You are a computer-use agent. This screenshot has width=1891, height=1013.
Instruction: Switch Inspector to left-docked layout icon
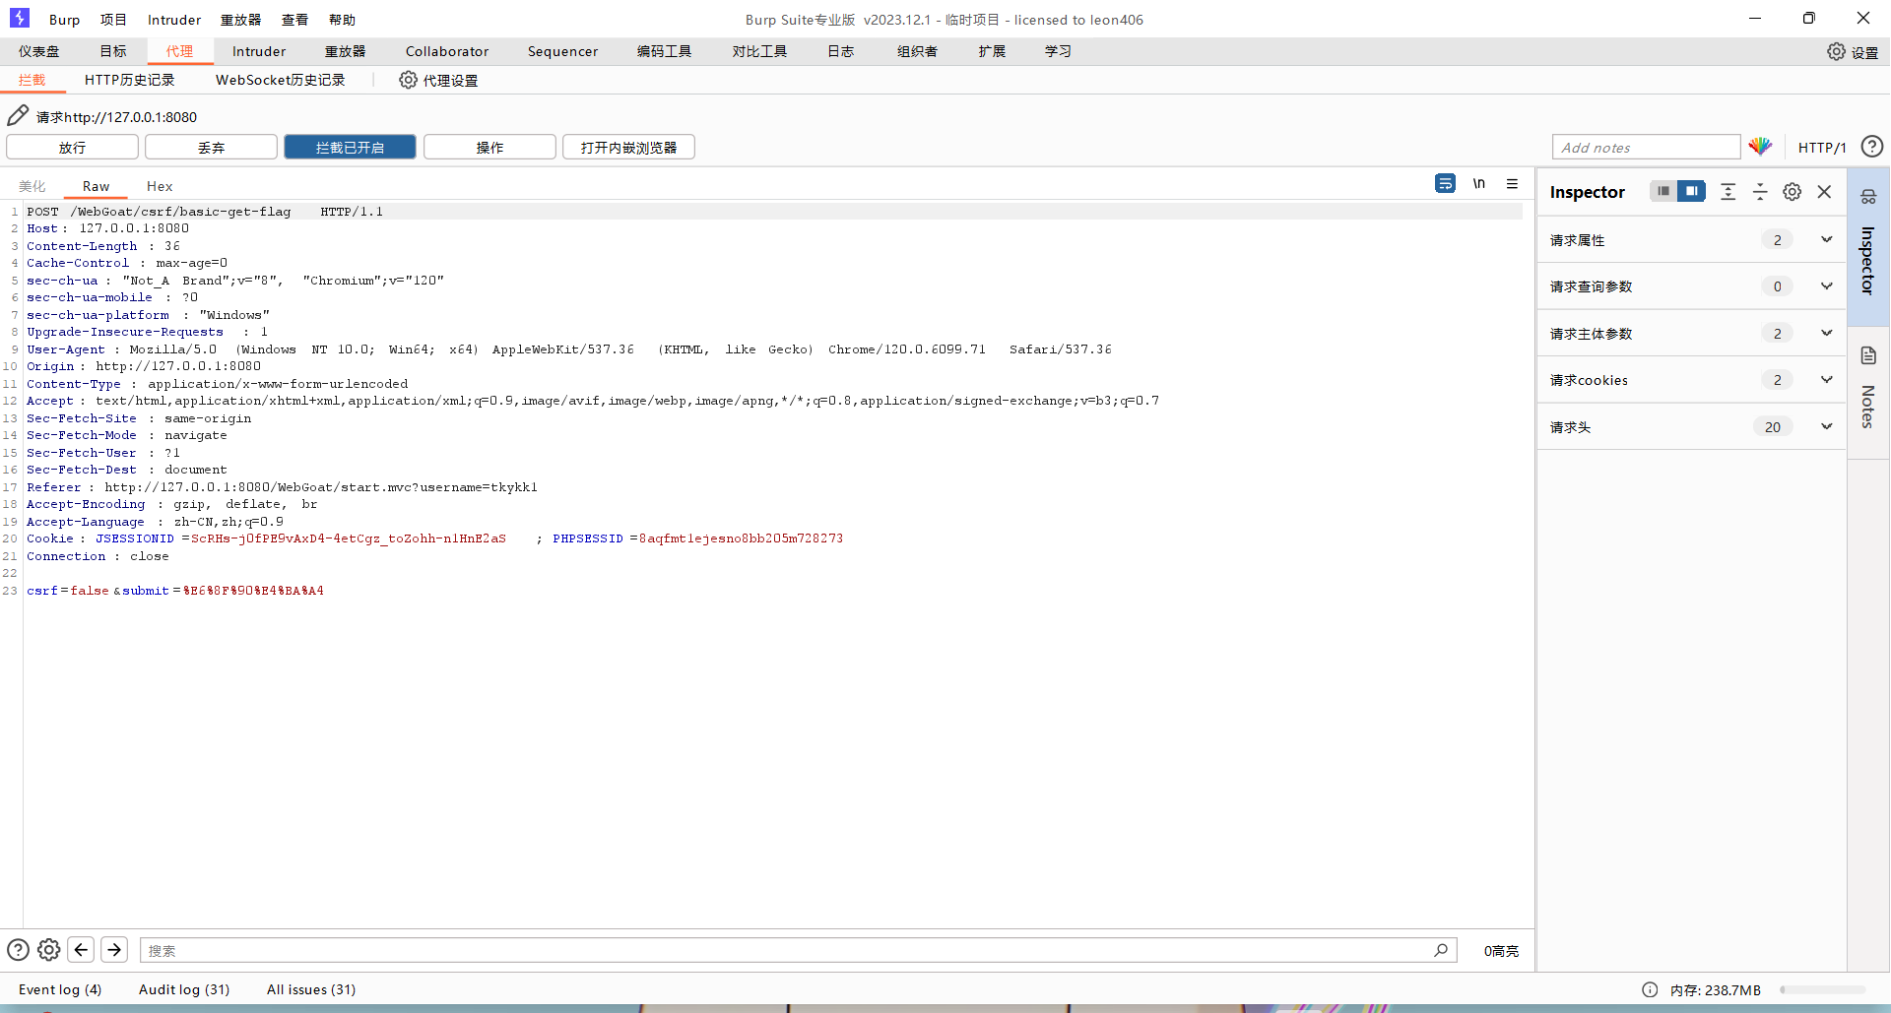pyautogui.click(x=1663, y=191)
